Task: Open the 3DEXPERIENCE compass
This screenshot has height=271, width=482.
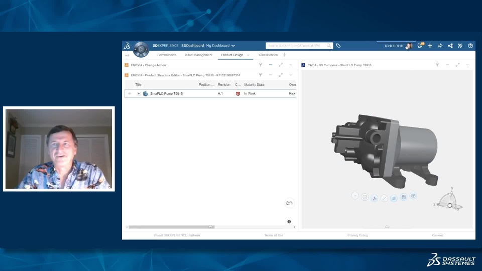Action: point(141,49)
